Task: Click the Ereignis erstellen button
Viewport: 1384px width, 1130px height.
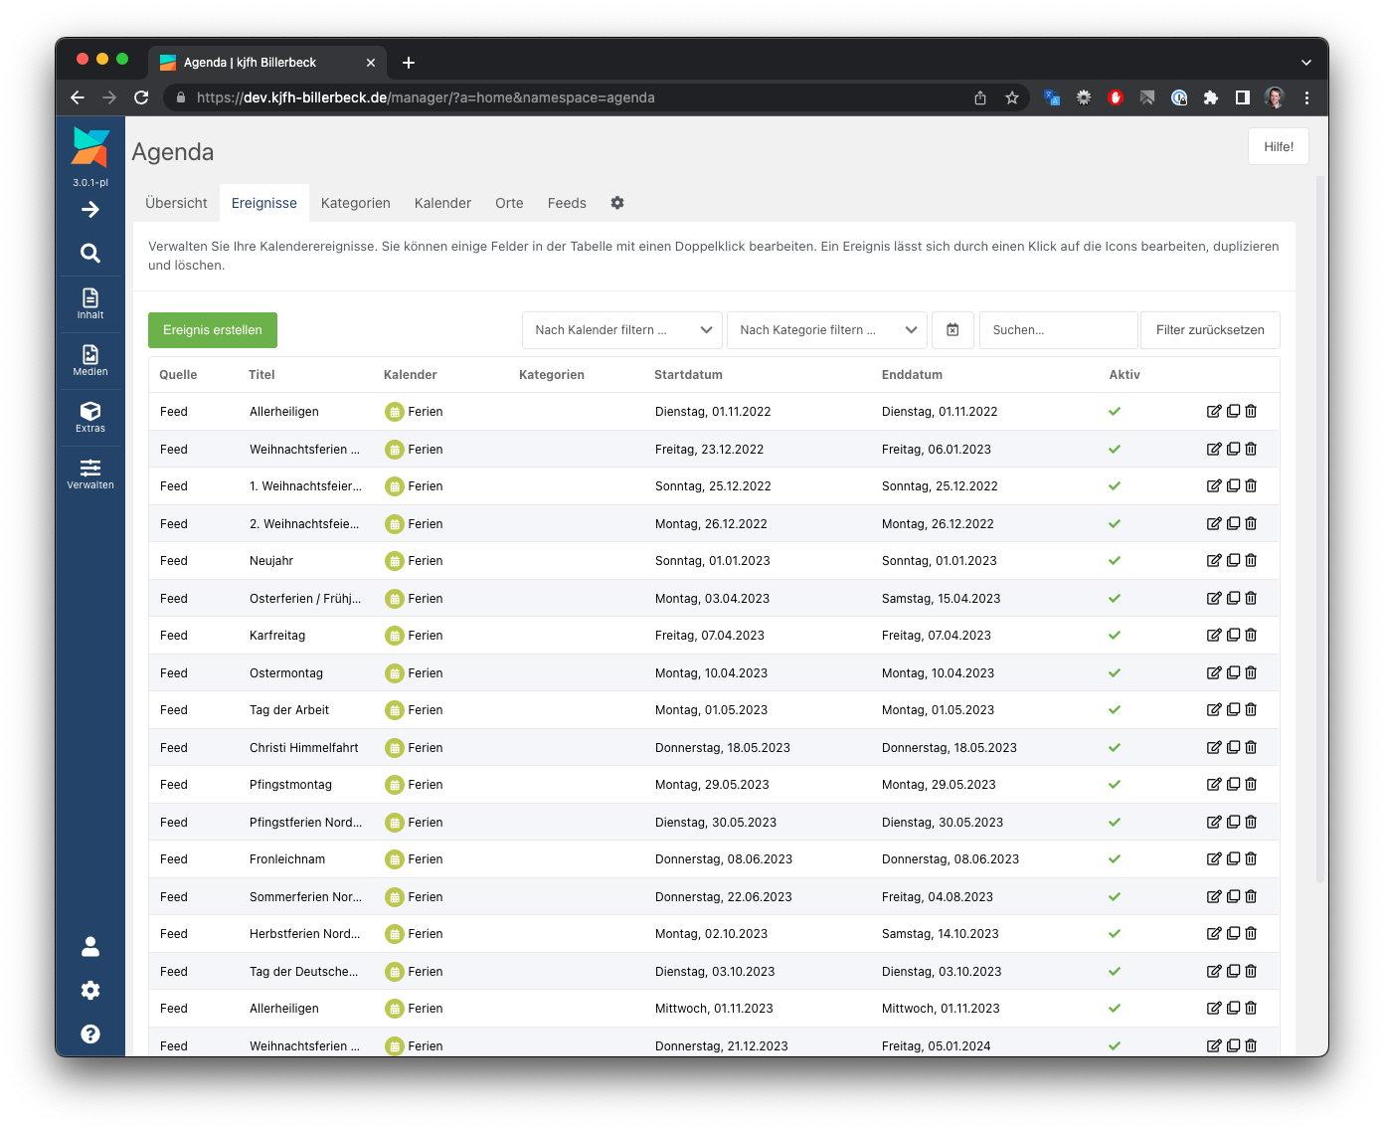Action: coord(213,330)
